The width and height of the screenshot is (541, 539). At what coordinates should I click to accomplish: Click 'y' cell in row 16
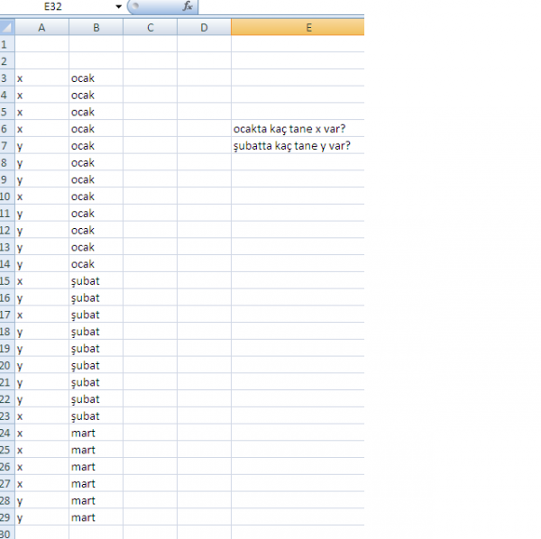point(41,297)
